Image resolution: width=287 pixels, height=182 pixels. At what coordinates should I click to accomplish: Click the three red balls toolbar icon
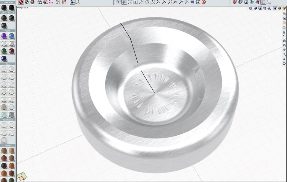pyautogui.click(x=64, y=2)
